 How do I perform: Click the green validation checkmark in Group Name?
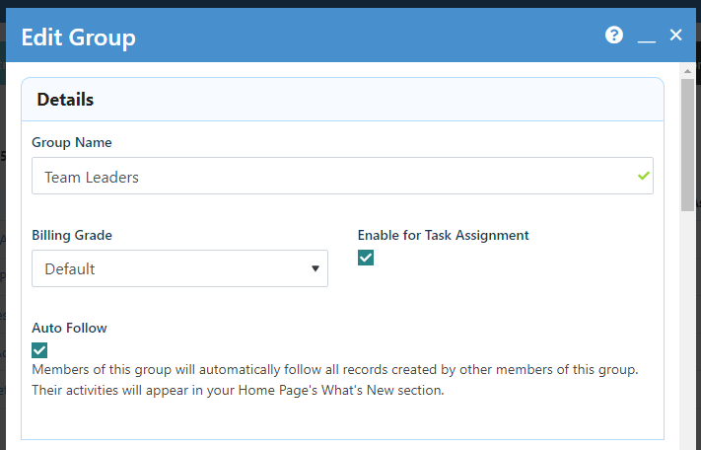[644, 176]
